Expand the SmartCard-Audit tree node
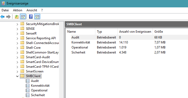This screenshot has height=98, width=188. [17, 57]
